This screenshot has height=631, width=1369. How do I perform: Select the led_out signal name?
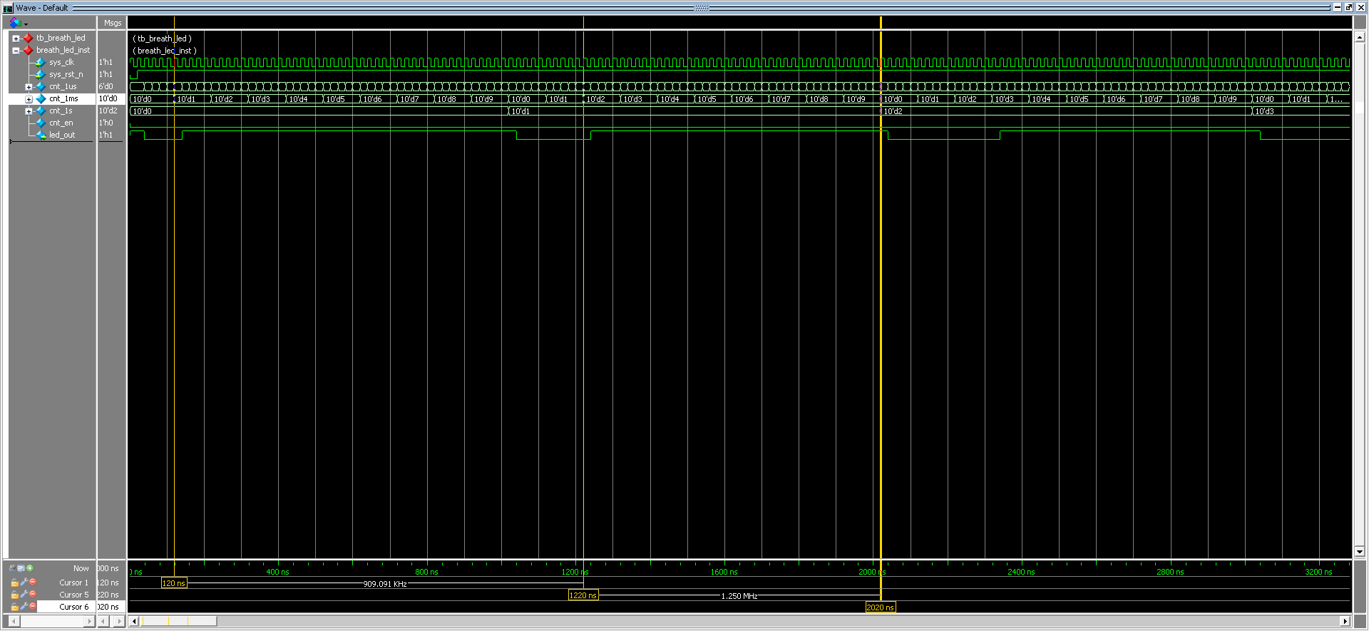(62, 135)
